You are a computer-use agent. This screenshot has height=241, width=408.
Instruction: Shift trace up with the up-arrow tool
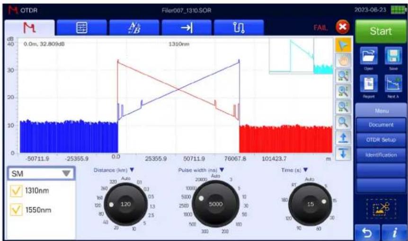pos(343,137)
